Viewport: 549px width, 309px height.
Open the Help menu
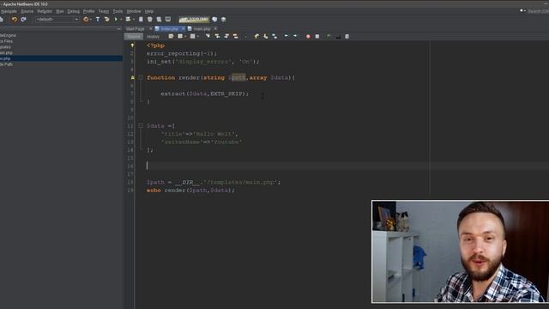pos(149,11)
